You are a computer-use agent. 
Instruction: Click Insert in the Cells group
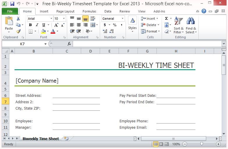(x=149, y=19)
